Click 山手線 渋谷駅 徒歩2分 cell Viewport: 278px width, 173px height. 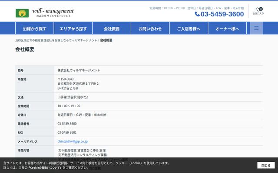point(73,97)
